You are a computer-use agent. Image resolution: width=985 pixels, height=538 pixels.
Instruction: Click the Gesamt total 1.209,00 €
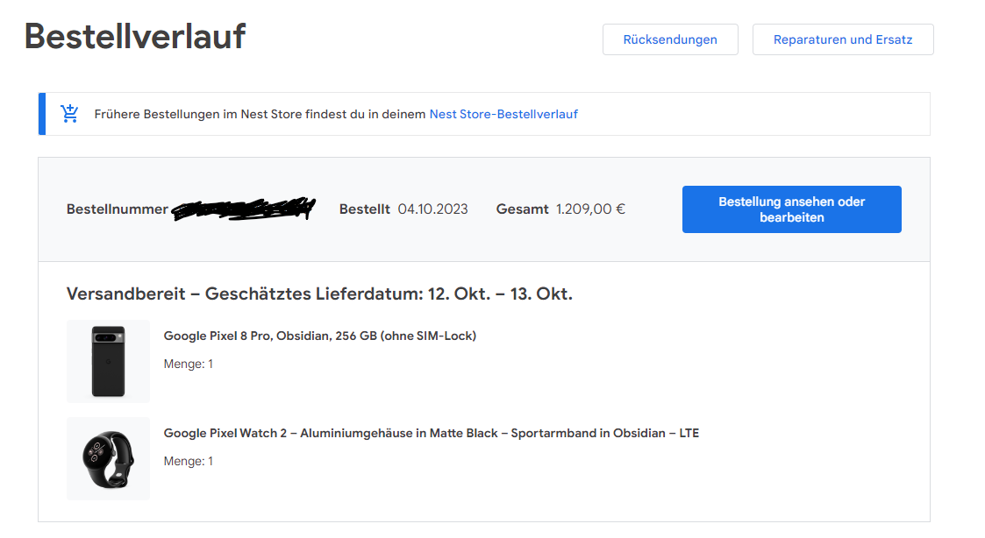590,209
